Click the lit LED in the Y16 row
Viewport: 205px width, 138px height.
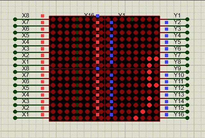136,118
